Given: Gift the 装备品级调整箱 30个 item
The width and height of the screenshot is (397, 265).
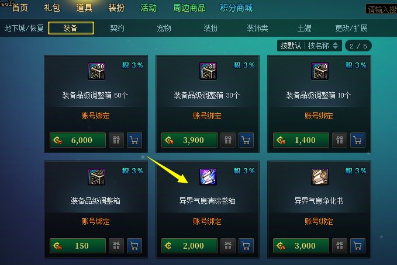Looking at the screenshot, I should 228,140.
